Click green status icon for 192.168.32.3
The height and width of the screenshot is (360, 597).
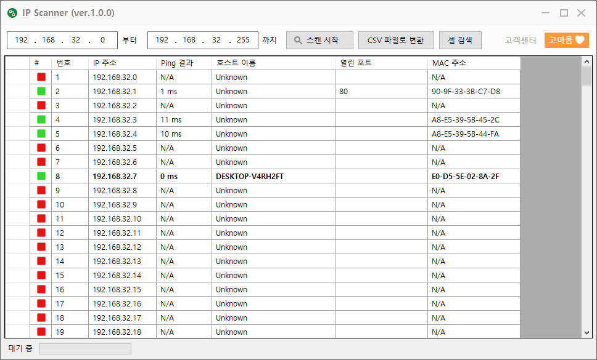coord(41,119)
